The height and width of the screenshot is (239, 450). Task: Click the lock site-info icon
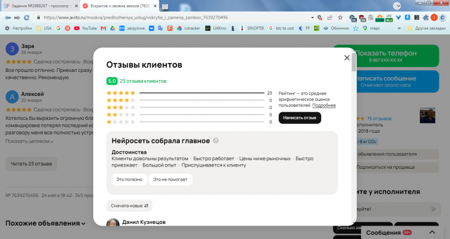coord(38,18)
